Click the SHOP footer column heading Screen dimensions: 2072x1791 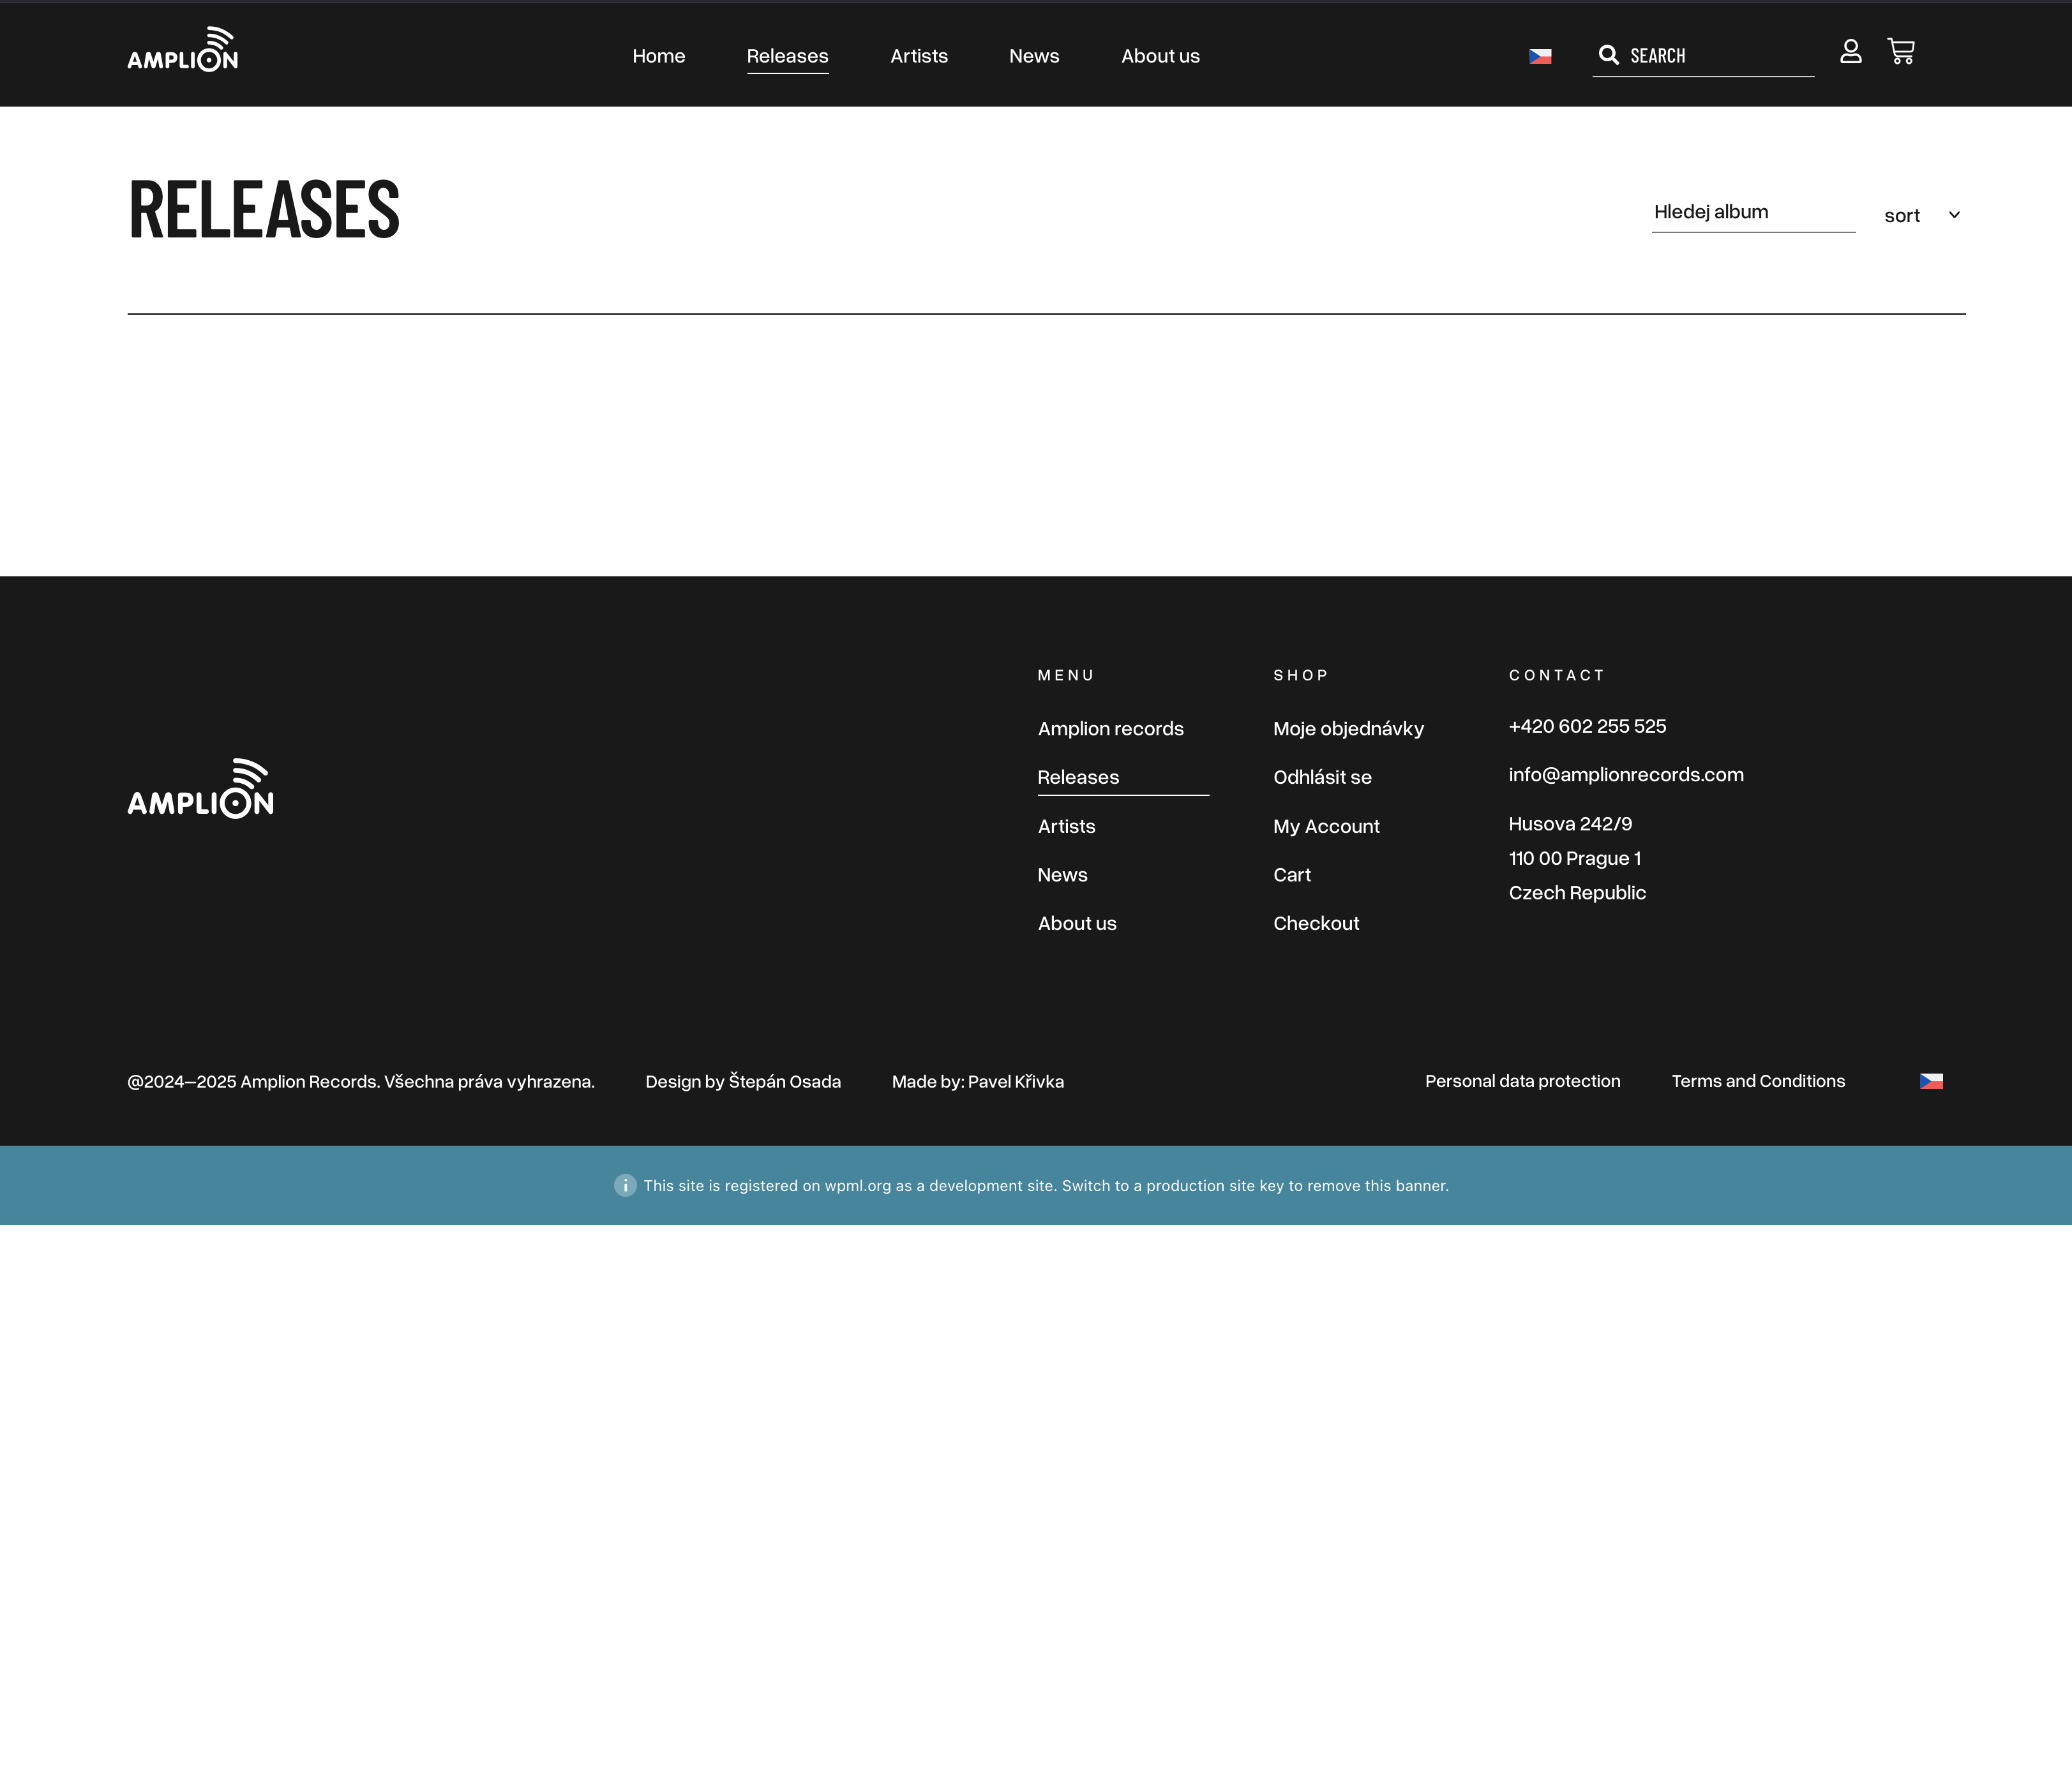click(x=1300, y=675)
